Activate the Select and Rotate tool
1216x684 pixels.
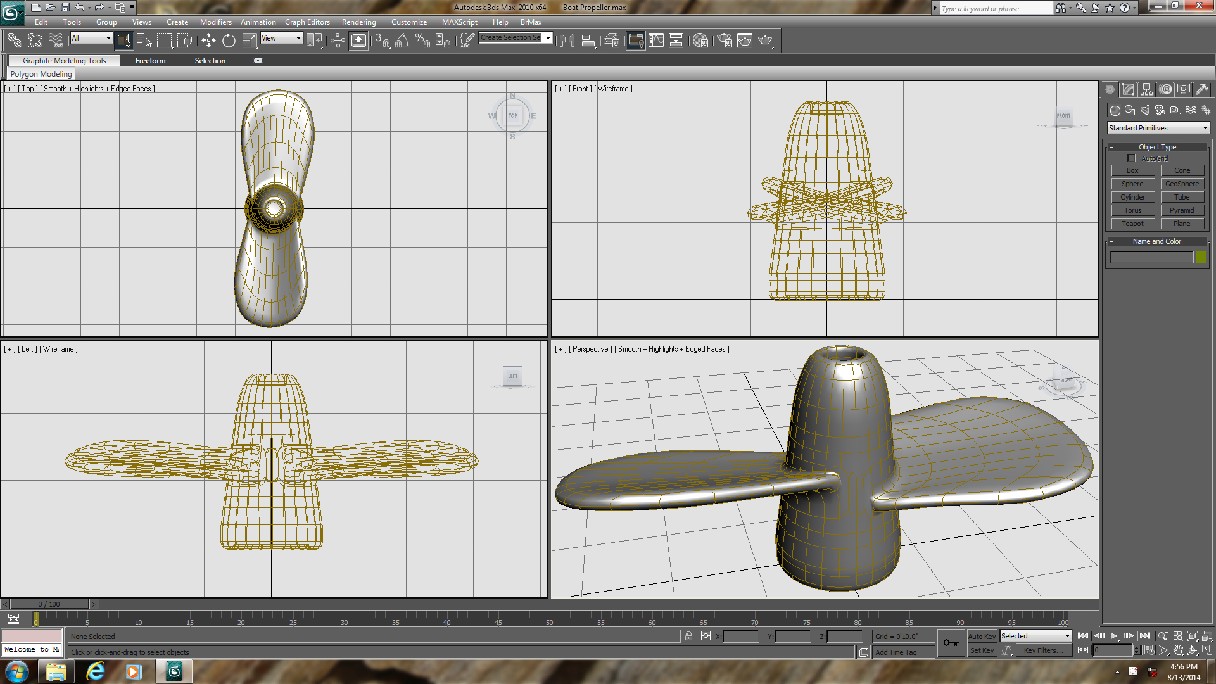[229, 40]
